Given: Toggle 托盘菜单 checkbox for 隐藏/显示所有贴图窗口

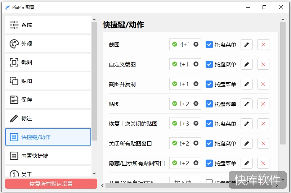Looking at the screenshot, I should tap(209, 163).
